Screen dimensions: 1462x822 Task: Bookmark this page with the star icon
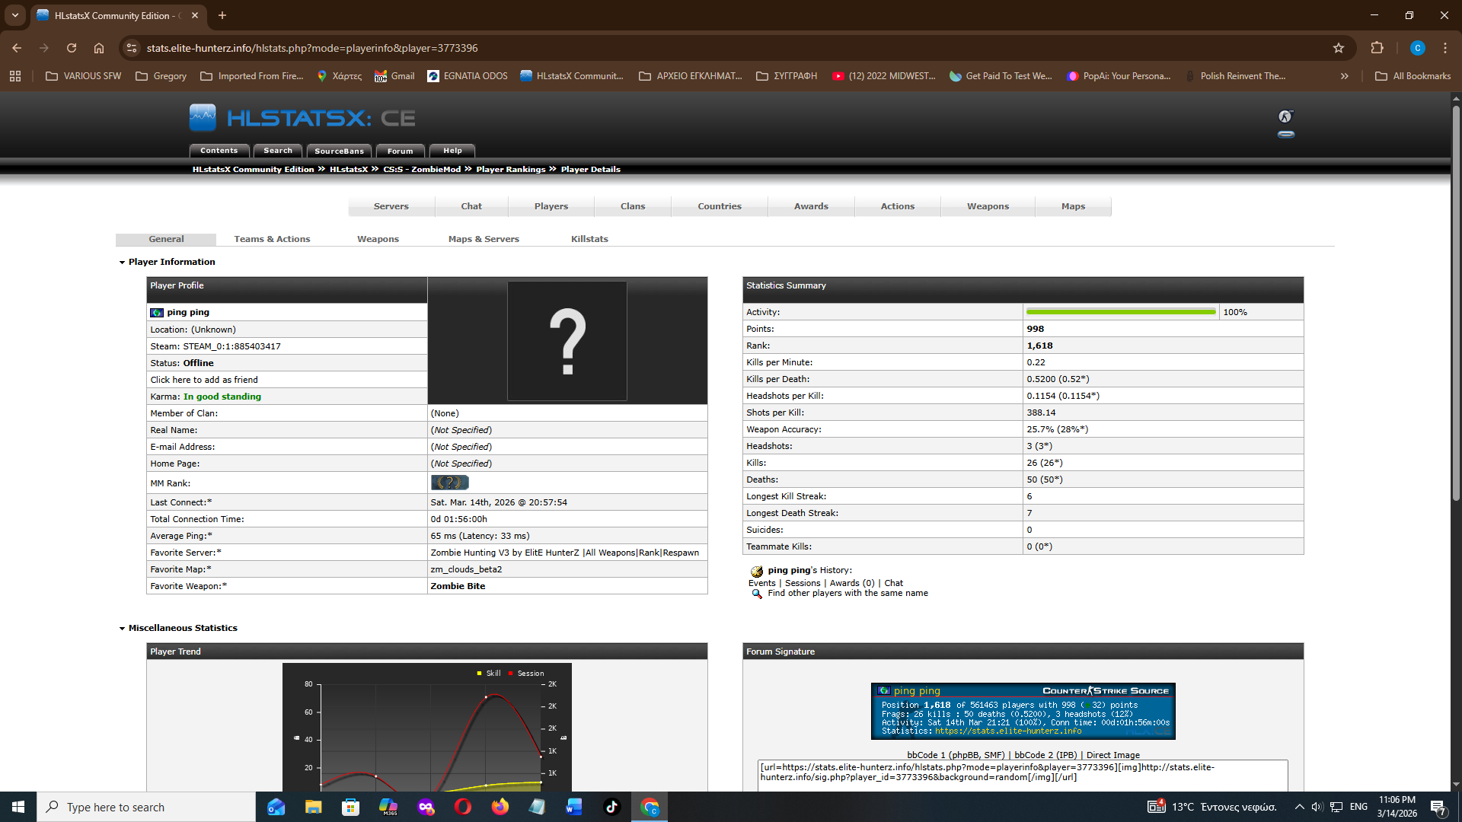[1339, 48]
